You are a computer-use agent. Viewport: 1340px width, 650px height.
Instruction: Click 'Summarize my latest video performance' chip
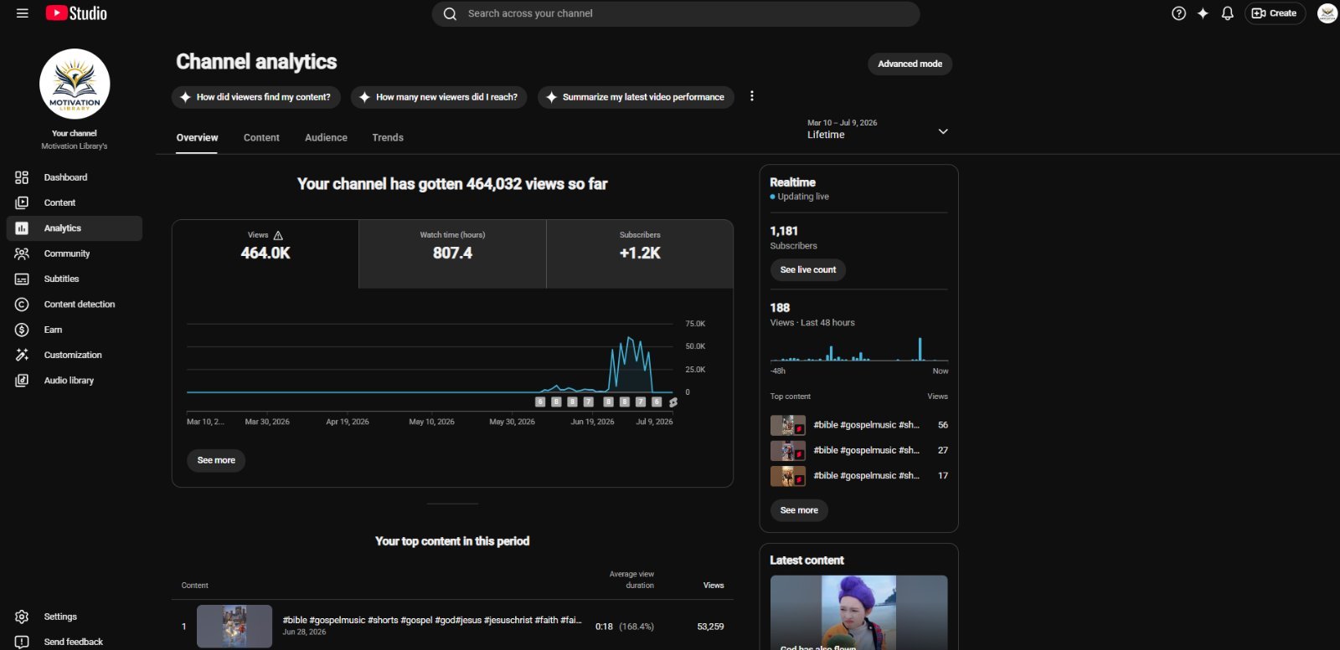pyautogui.click(x=636, y=97)
